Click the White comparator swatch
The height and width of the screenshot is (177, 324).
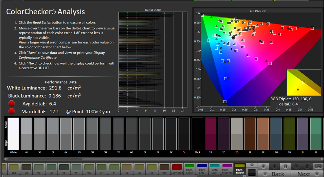(13, 134)
